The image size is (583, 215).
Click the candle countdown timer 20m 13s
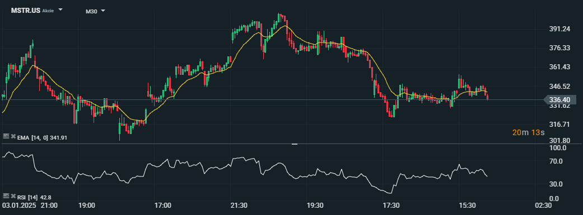[x=528, y=132]
